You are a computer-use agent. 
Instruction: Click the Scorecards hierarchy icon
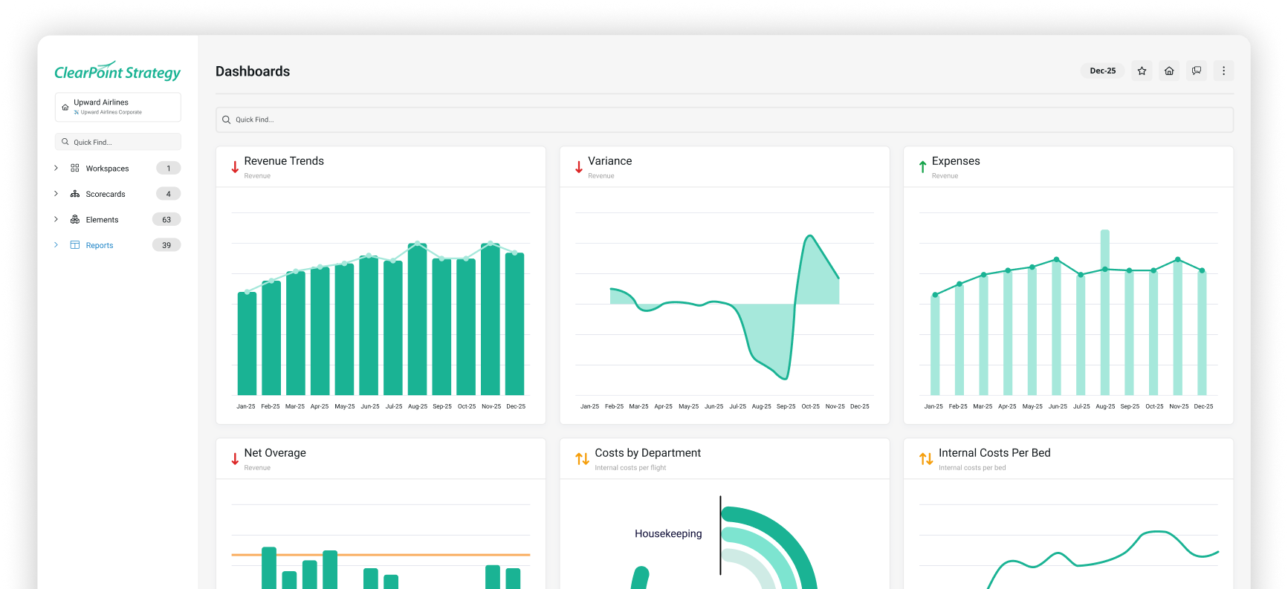coord(75,194)
